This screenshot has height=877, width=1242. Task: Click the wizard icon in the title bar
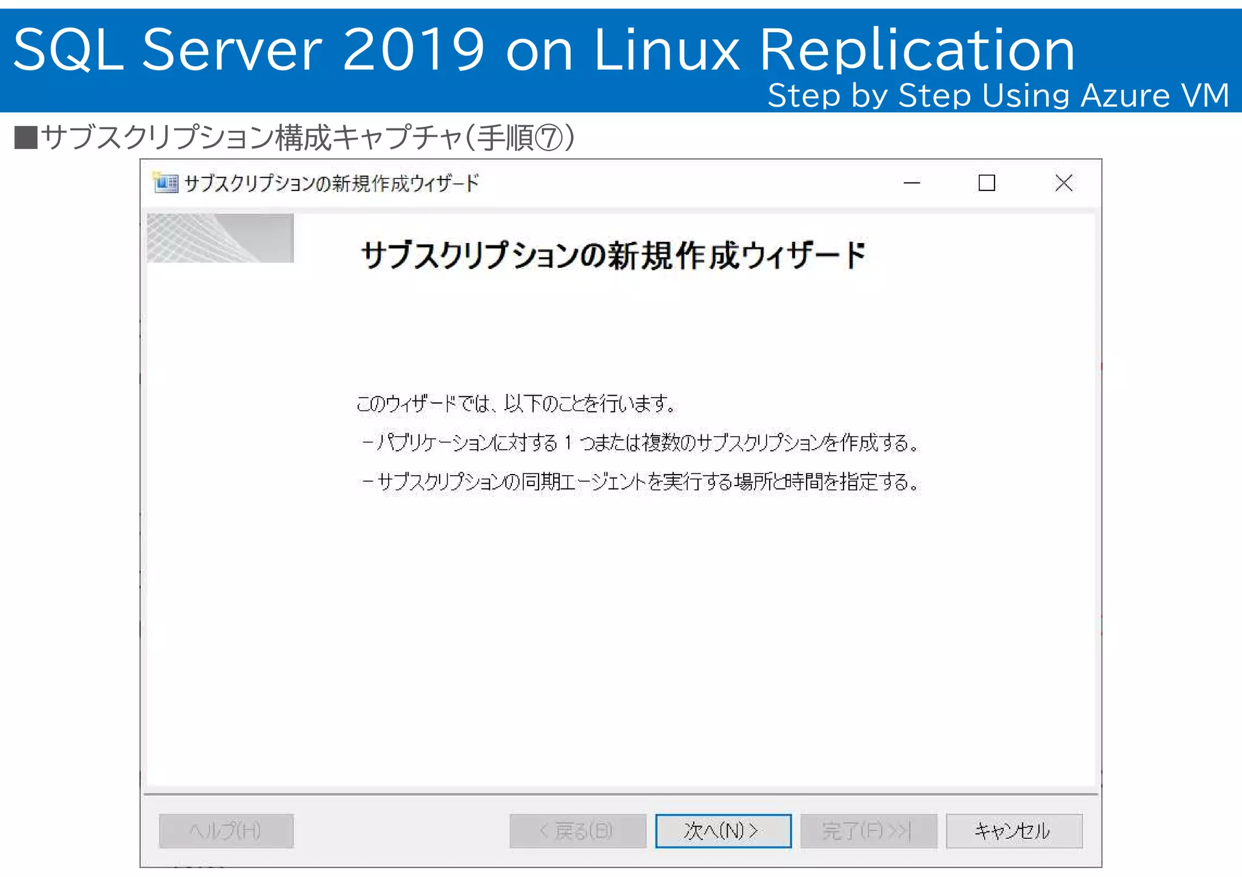click(x=166, y=182)
